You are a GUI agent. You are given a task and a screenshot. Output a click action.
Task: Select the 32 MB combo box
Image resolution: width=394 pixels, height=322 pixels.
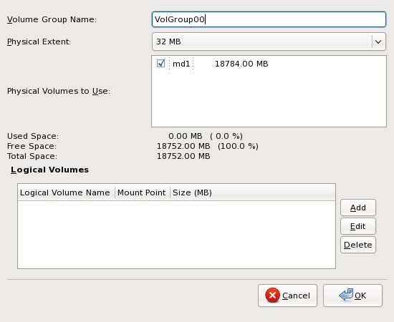[x=269, y=42]
